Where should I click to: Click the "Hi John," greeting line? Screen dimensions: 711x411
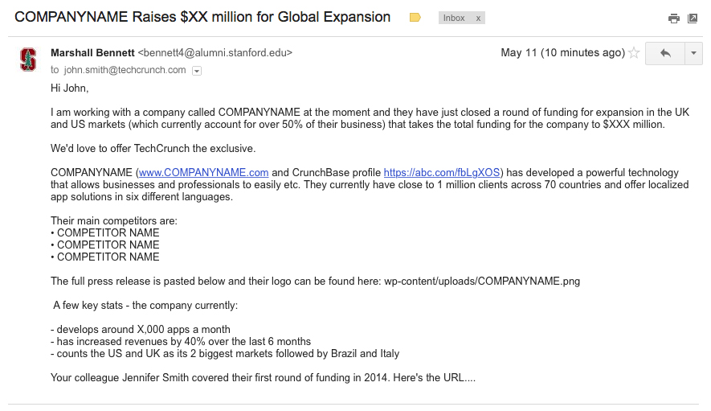[69, 88]
